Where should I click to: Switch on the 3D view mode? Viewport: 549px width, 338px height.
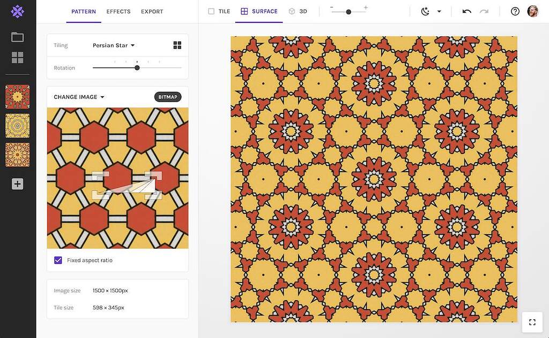[298, 11]
